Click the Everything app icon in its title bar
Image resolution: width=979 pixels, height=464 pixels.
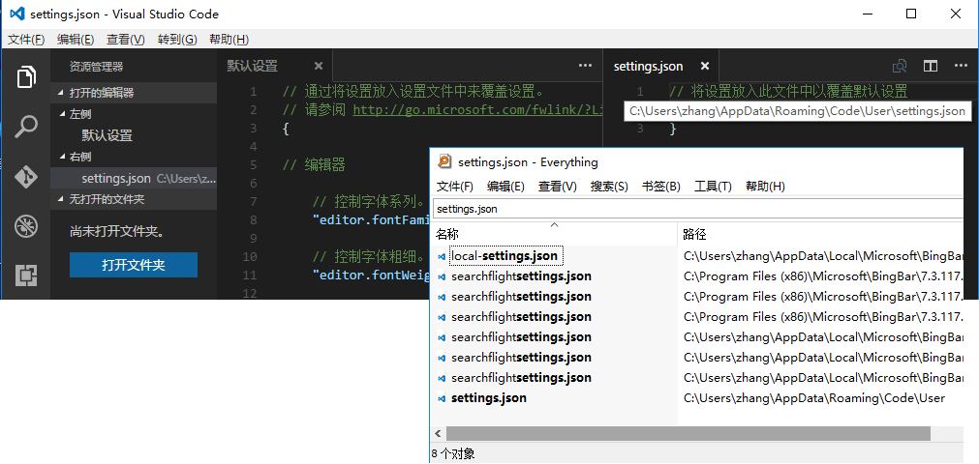[x=444, y=161]
